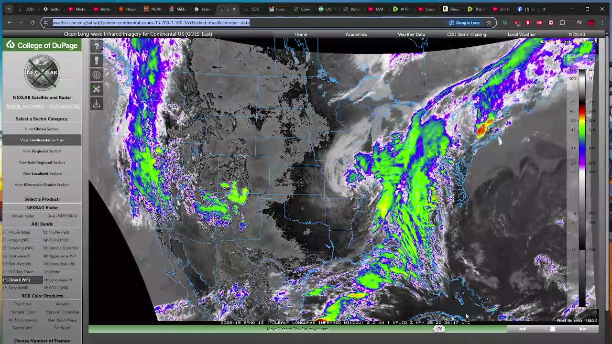View Sub-Regional Sectors
This screenshot has width=612, height=344.
tap(42, 162)
